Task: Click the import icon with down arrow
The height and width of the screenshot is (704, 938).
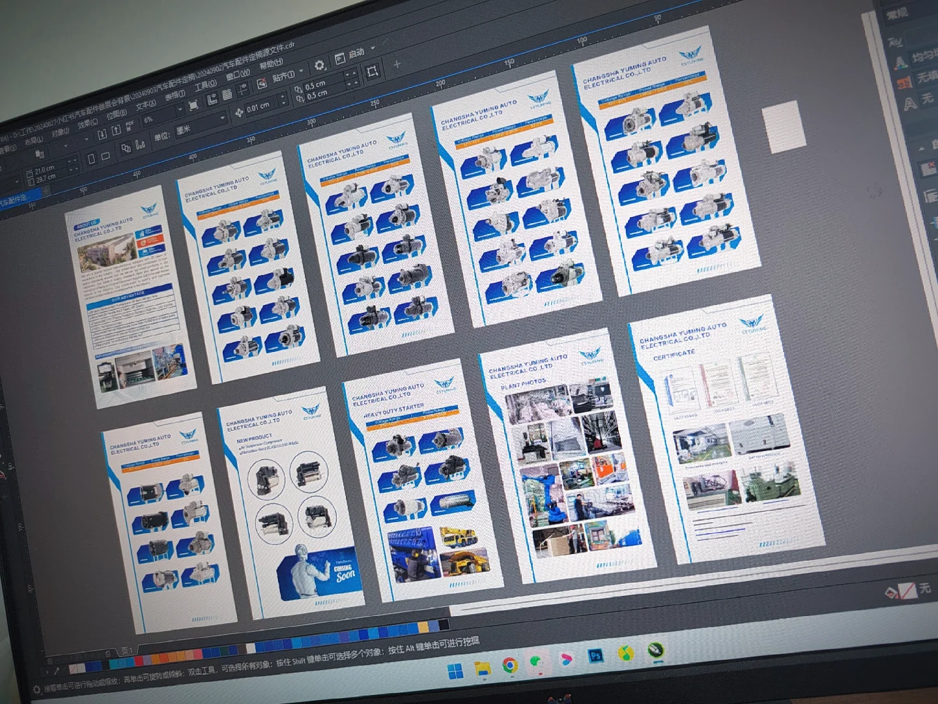Action: click(102, 135)
